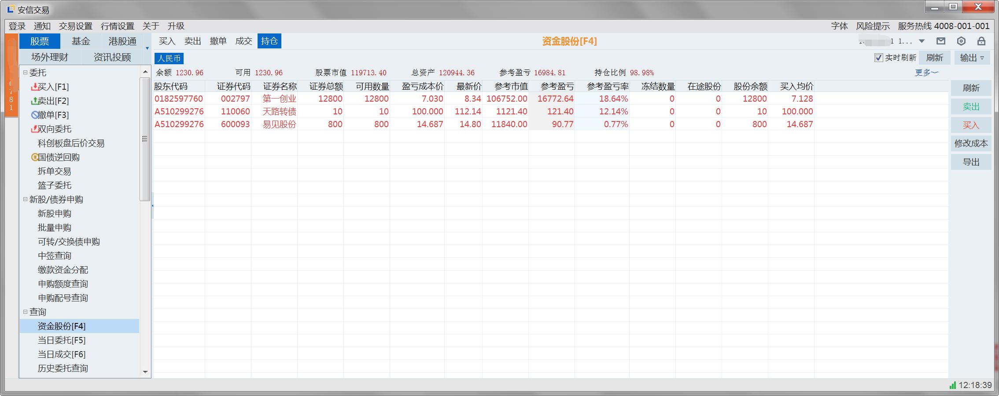The width and height of the screenshot is (999, 396).
Task: Select the 撤单 toolbar tab
Action: pyautogui.click(x=218, y=41)
